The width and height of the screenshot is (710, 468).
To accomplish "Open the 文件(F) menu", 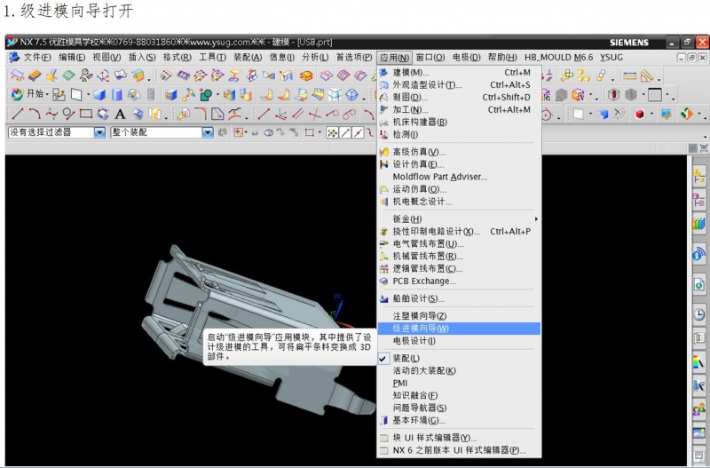I will coord(36,58).
